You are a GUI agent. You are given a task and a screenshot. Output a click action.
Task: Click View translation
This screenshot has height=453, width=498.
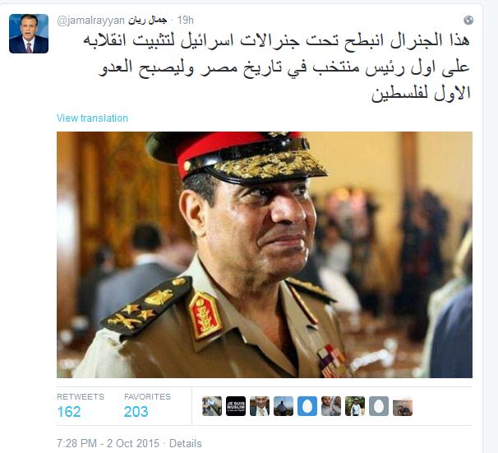click(x=92, y=118)
